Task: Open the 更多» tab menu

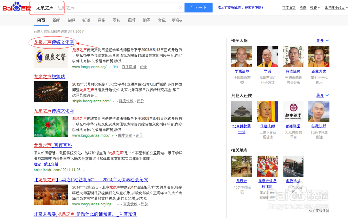Action: click(x=177, y=21)
